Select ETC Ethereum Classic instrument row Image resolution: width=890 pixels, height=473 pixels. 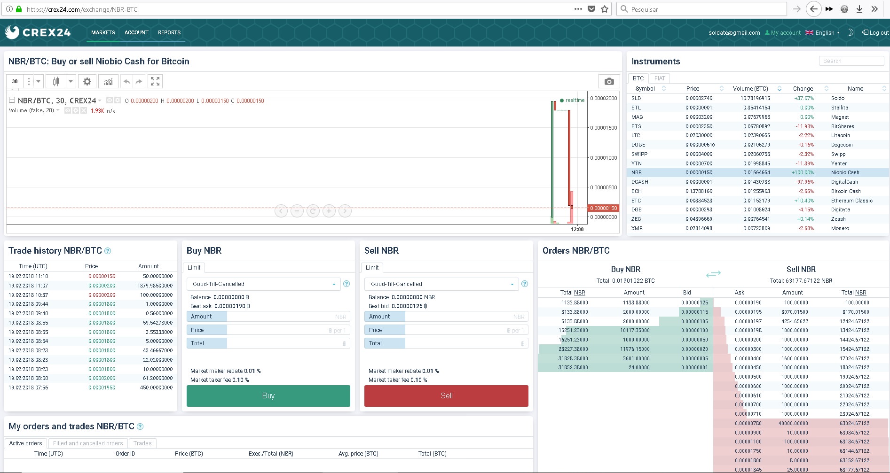(758, 201)
